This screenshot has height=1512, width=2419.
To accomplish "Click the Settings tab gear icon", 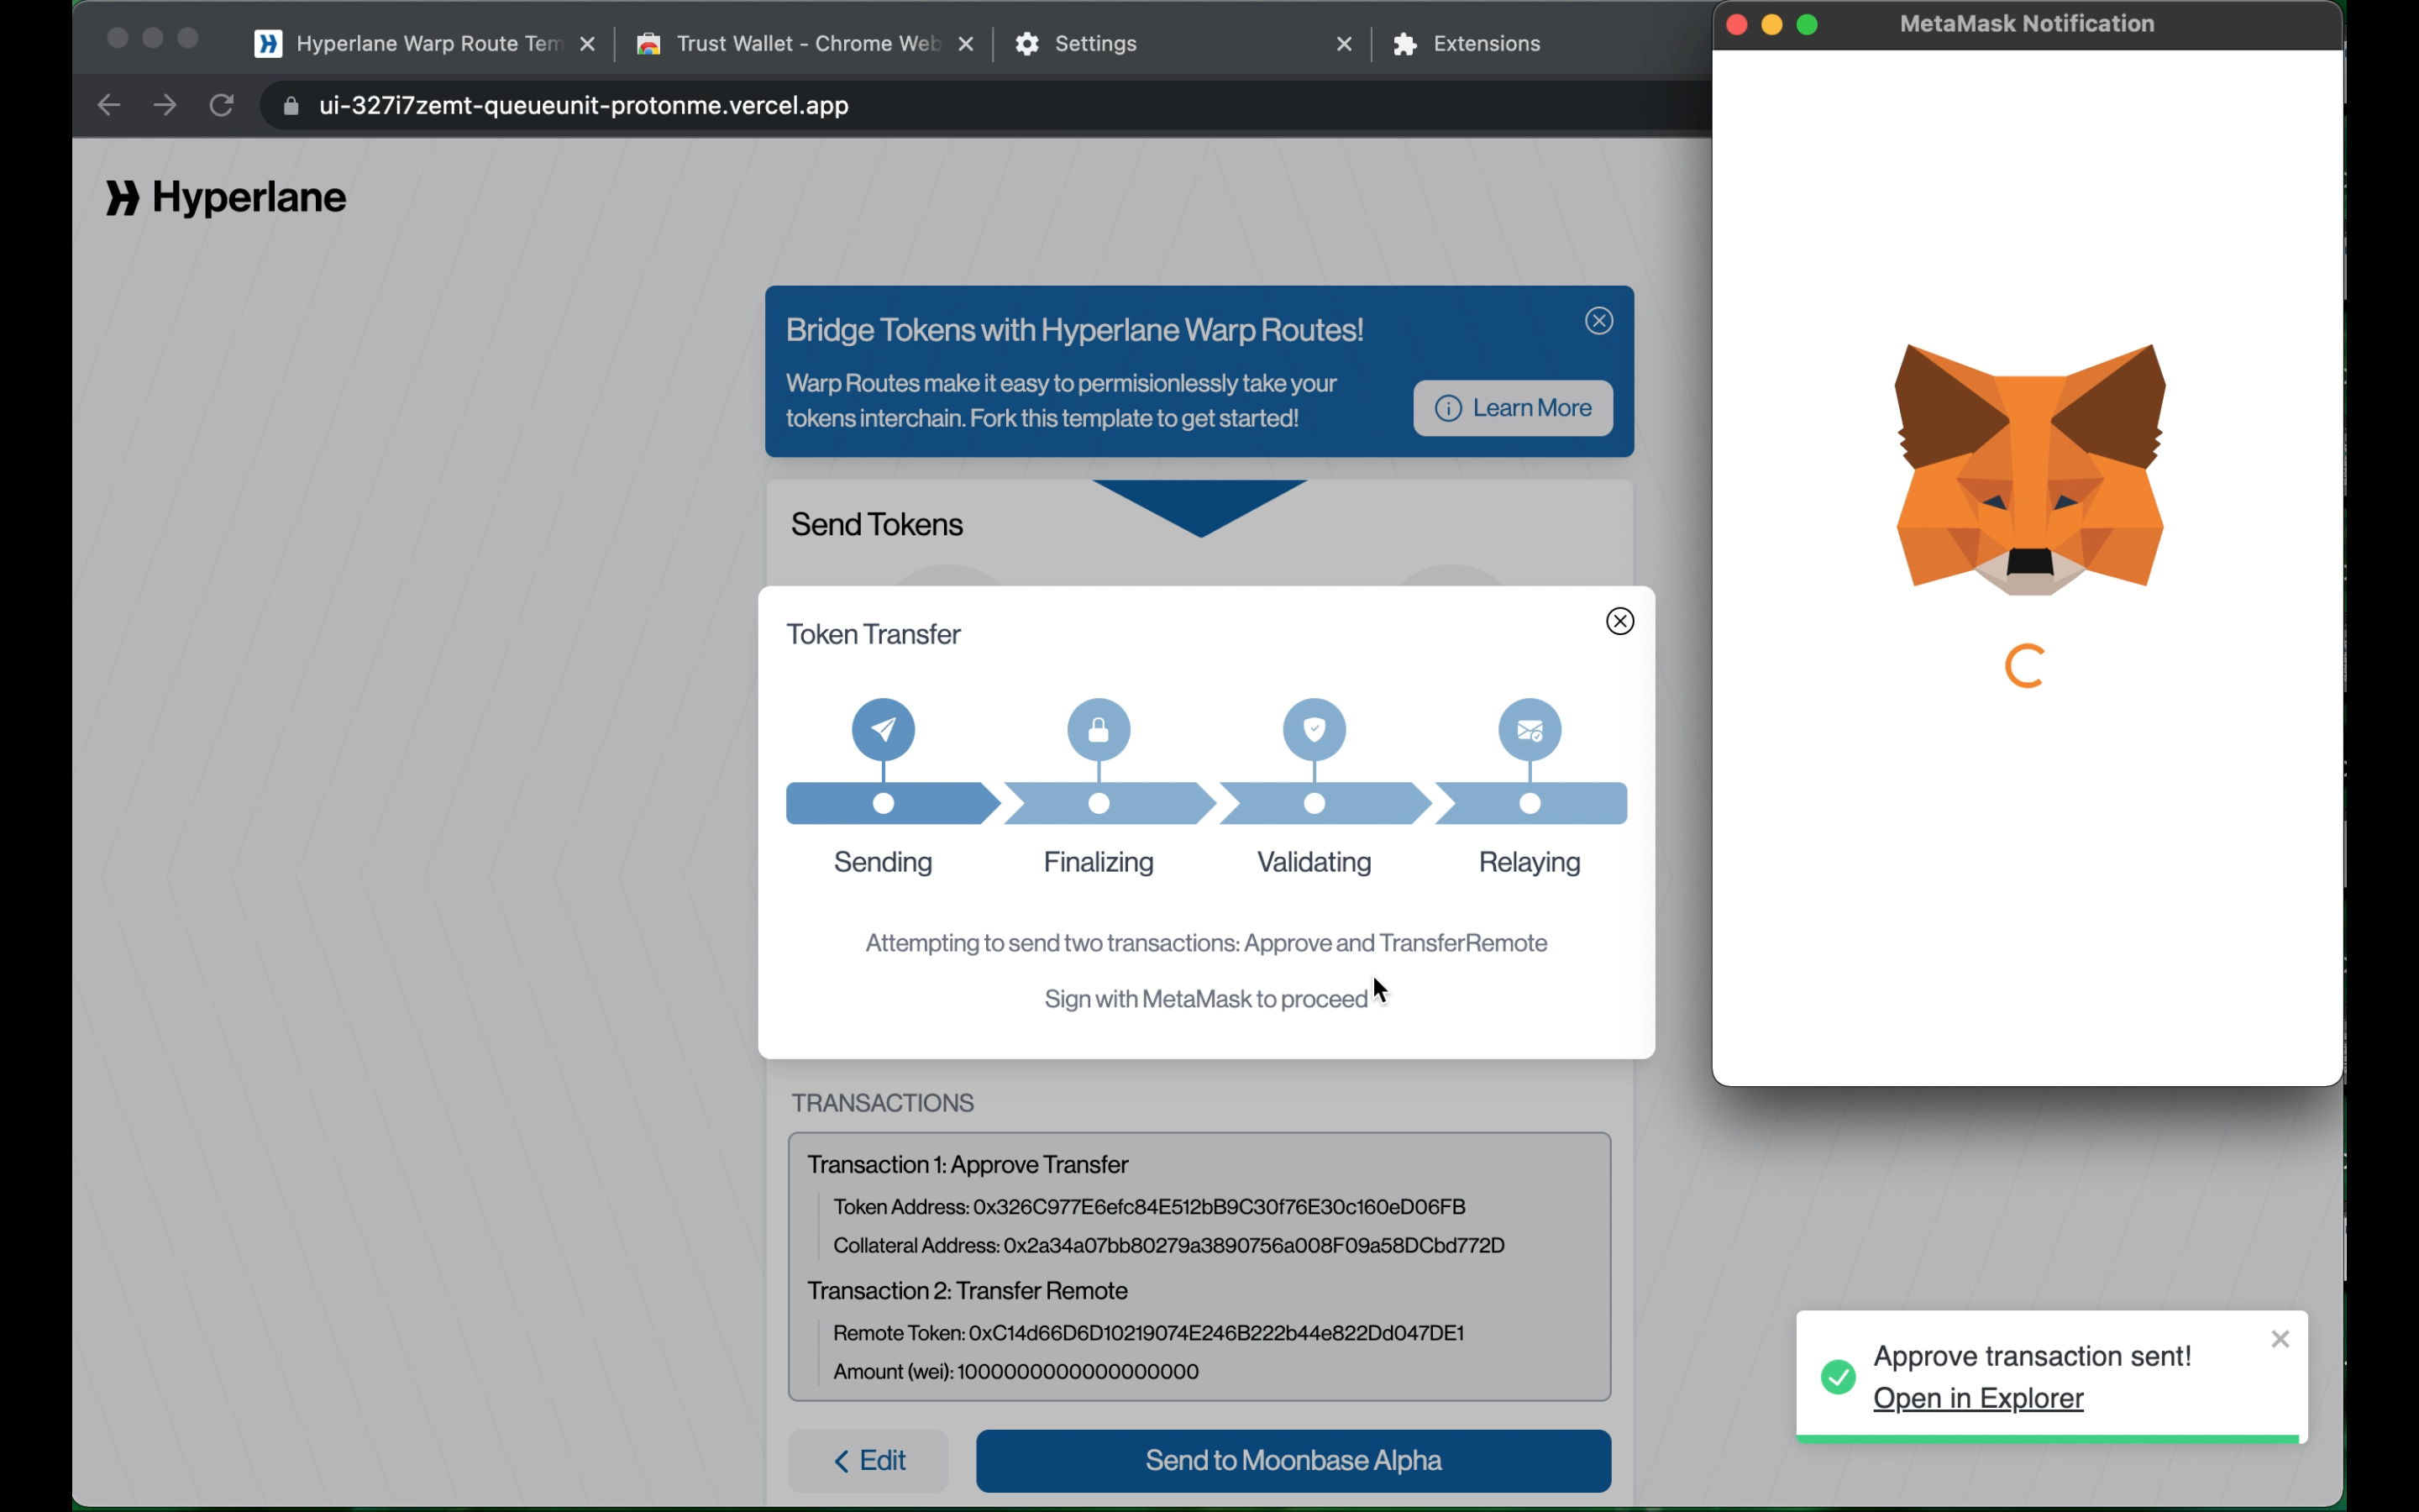I will 1026,44.
